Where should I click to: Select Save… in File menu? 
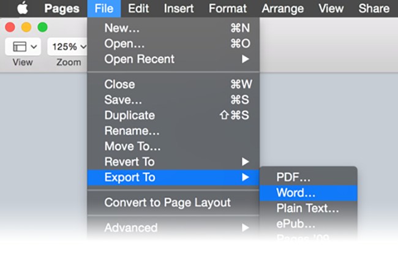point(173,100)
